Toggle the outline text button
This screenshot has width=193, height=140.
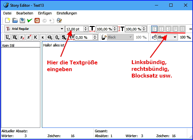[57, 37]
